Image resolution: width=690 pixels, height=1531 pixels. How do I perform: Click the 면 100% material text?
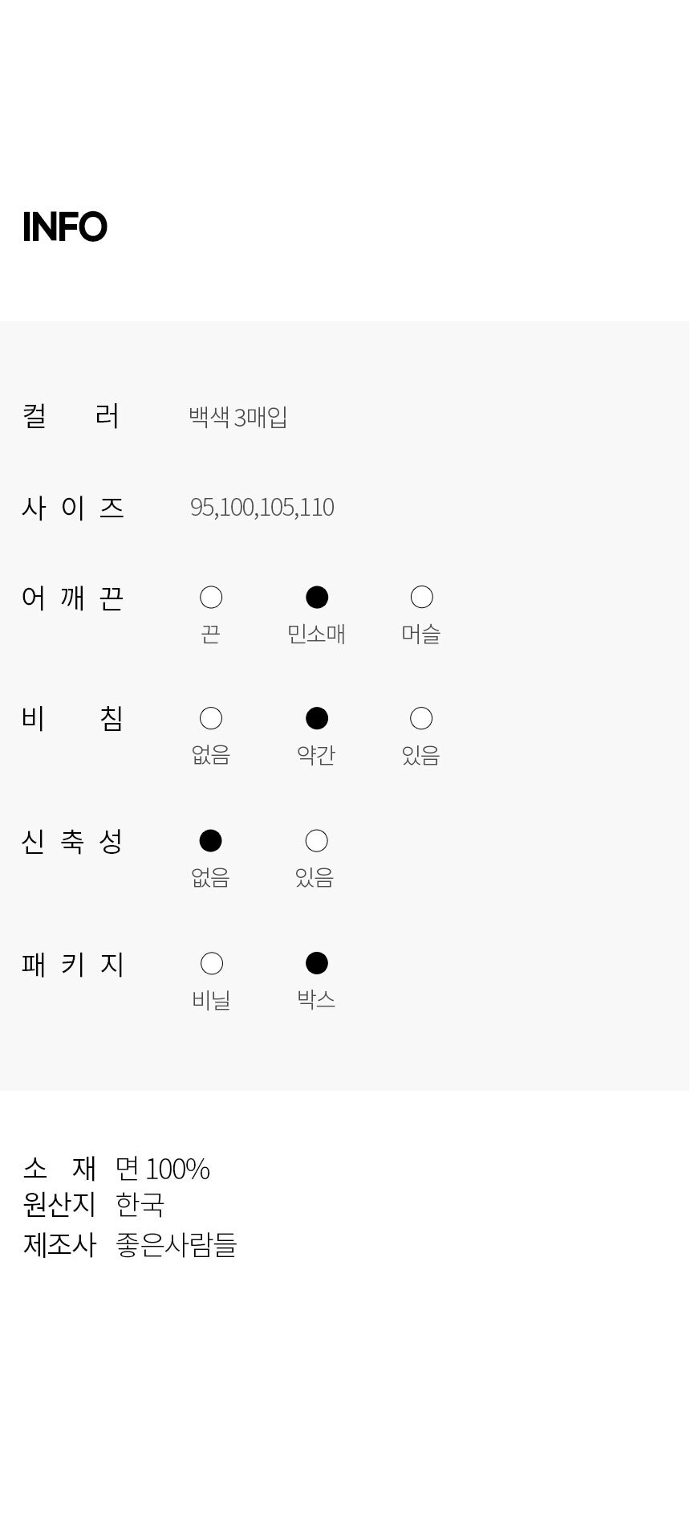point(163,1169)
